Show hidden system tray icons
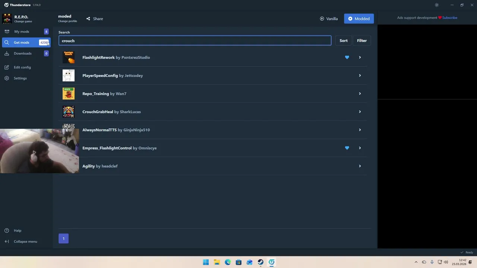 pyautogui.click(x=416, y=262)
